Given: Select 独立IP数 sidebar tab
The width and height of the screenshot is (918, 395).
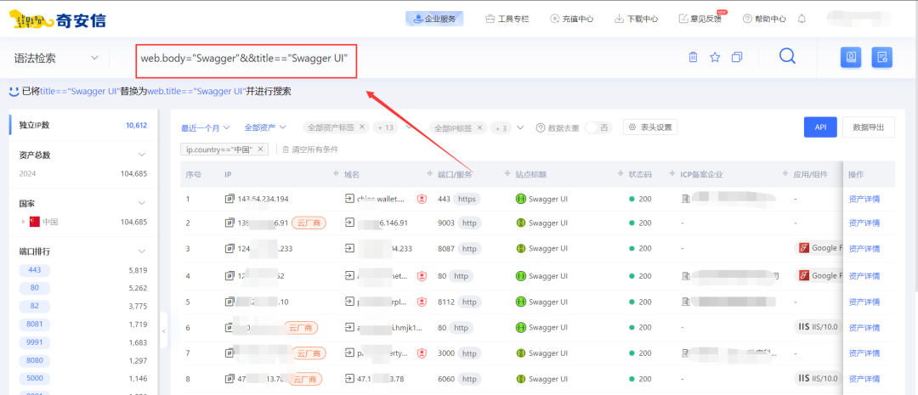Looking at the screenshot, I should pos(82,125).
